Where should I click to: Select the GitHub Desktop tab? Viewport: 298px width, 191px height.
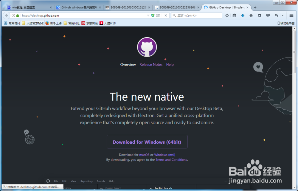tap(226, 7)
